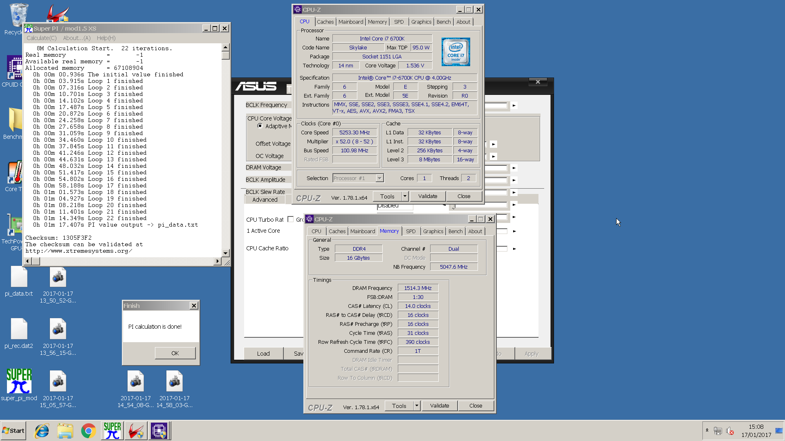Open the About menu in Super PI

coord(76,38)
